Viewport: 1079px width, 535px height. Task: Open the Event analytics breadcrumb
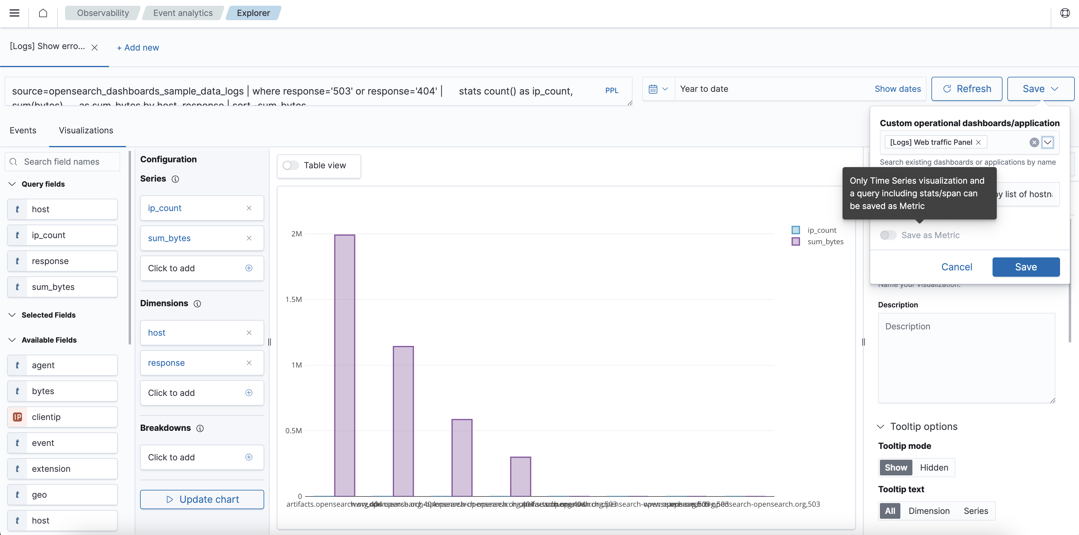coord(183,13)
